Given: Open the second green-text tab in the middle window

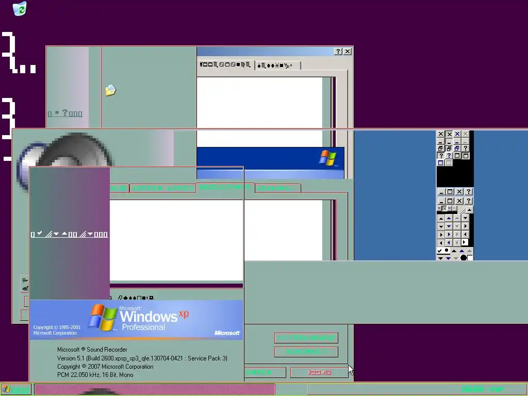Looking at the screenshot, I should tap(162, 188).
